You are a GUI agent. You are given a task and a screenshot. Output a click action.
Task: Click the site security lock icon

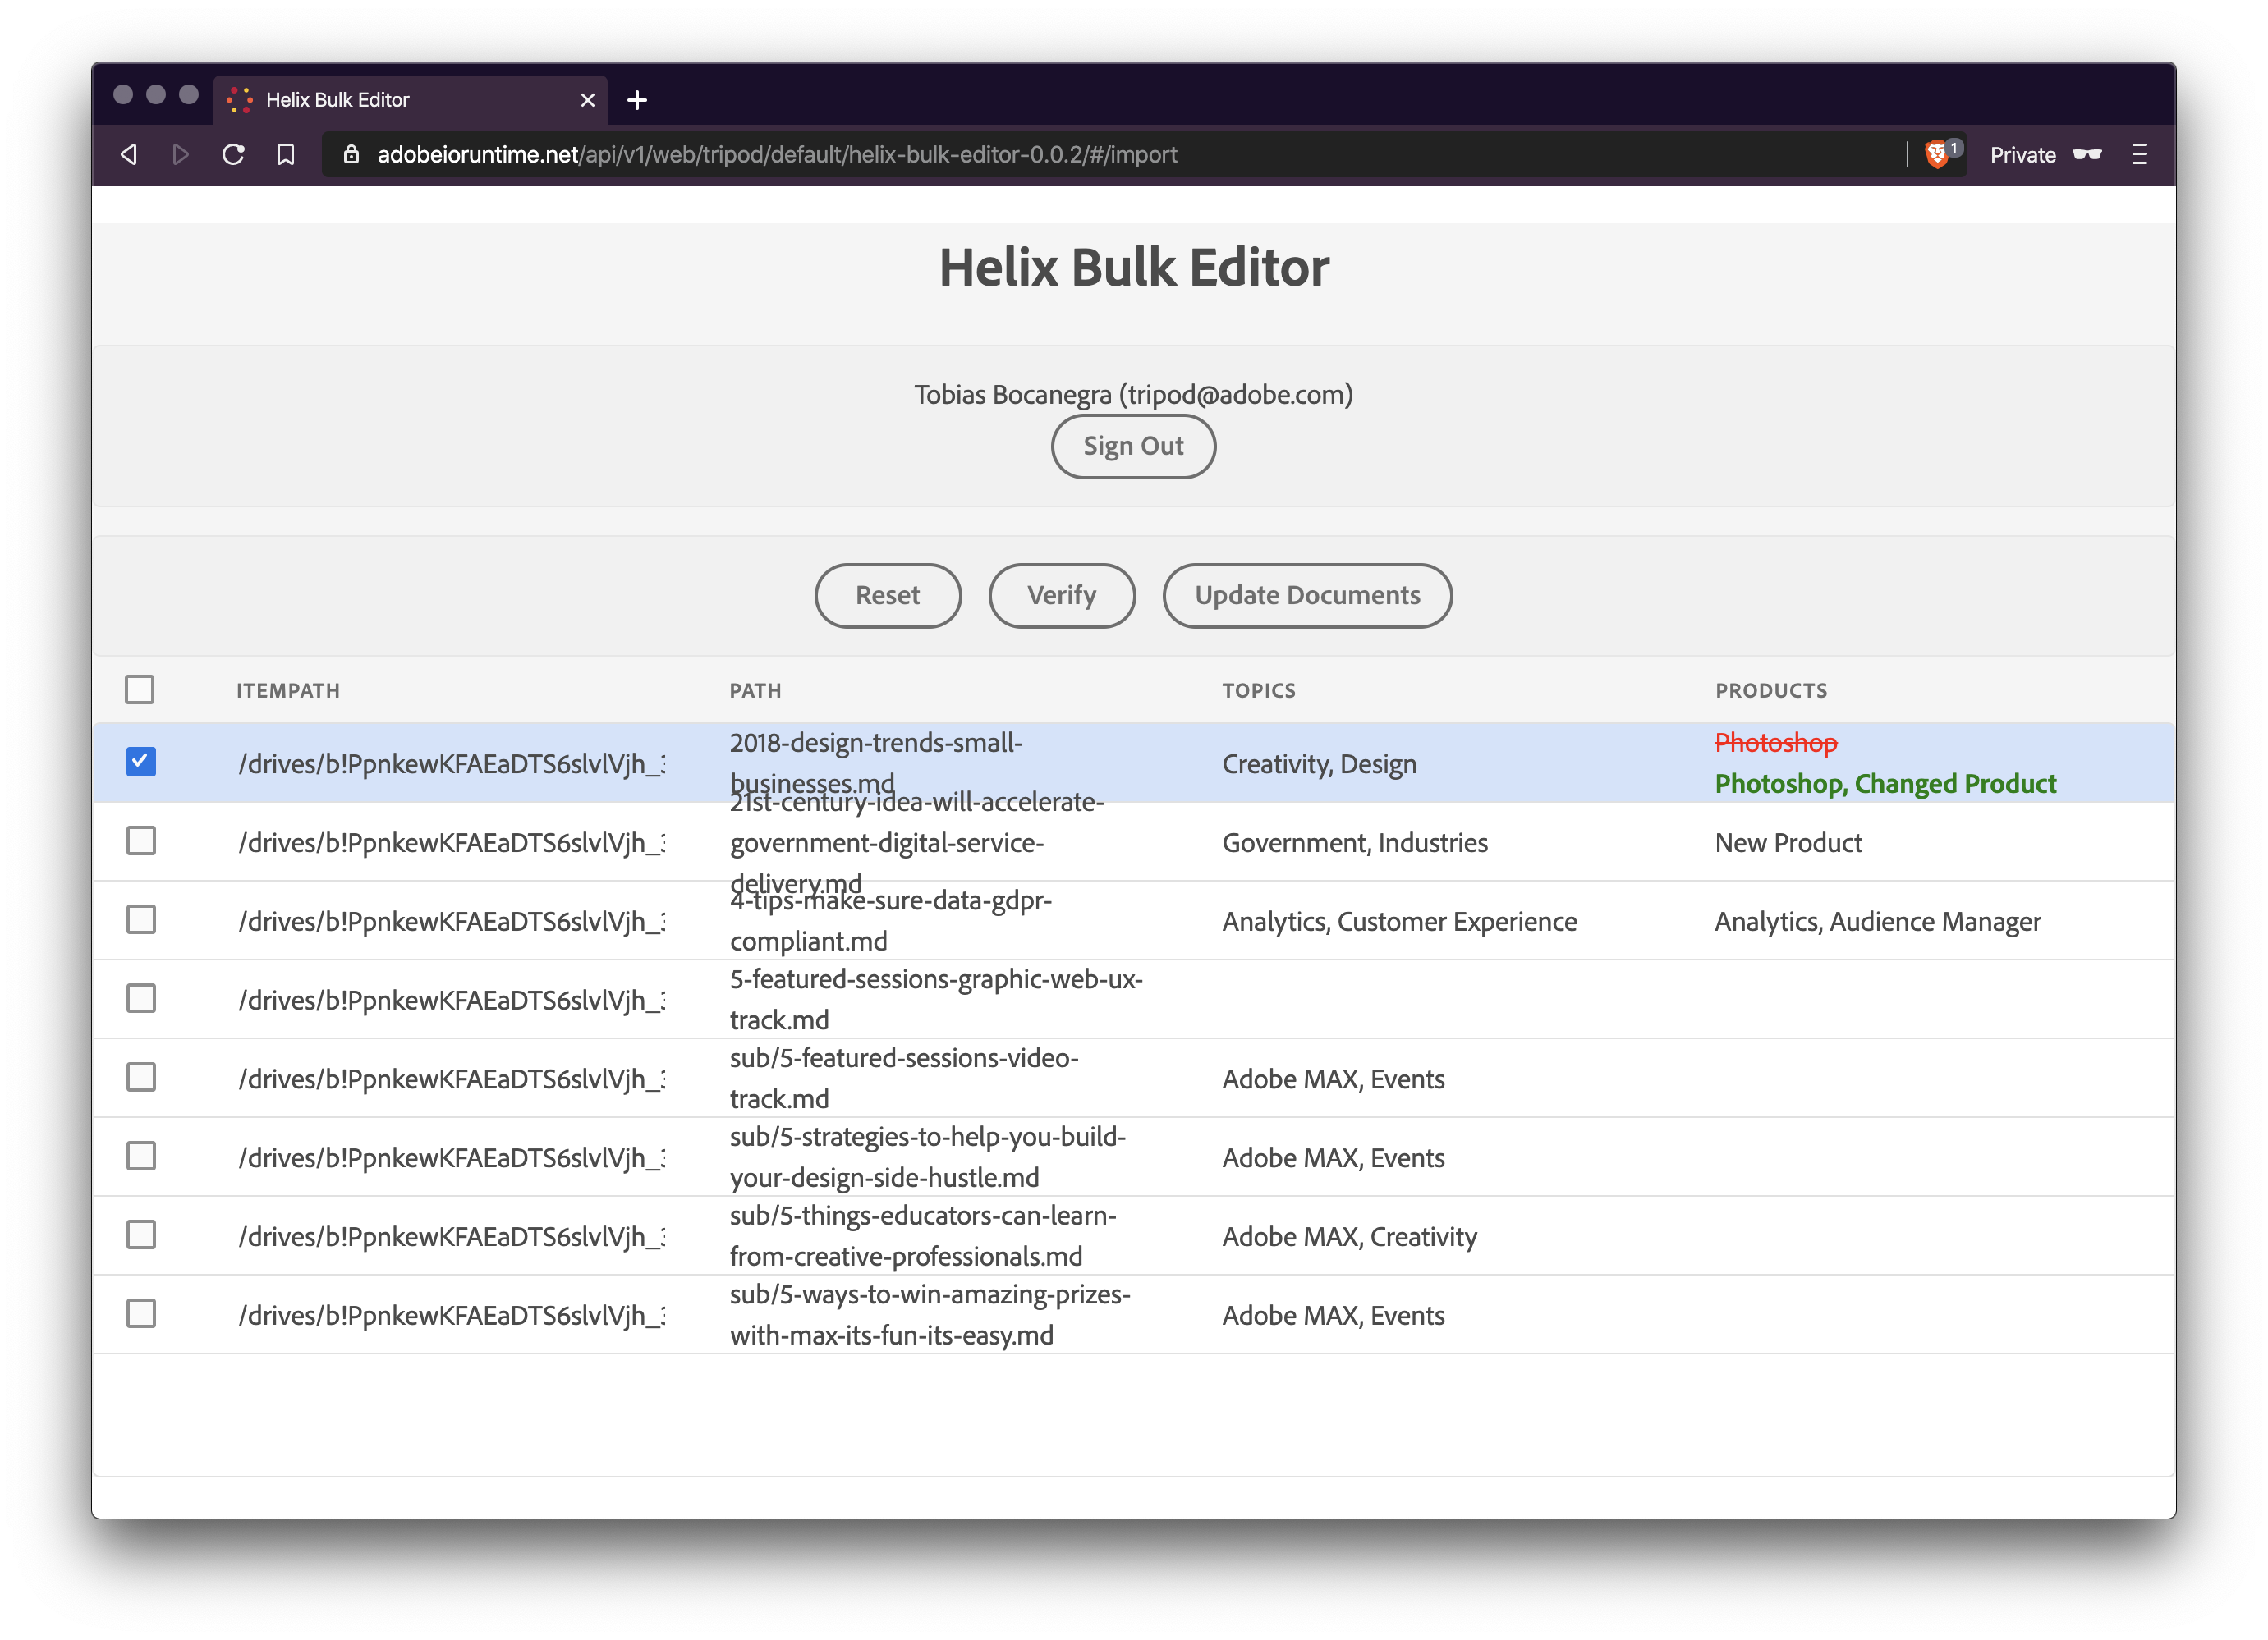(x=350, y=154)
